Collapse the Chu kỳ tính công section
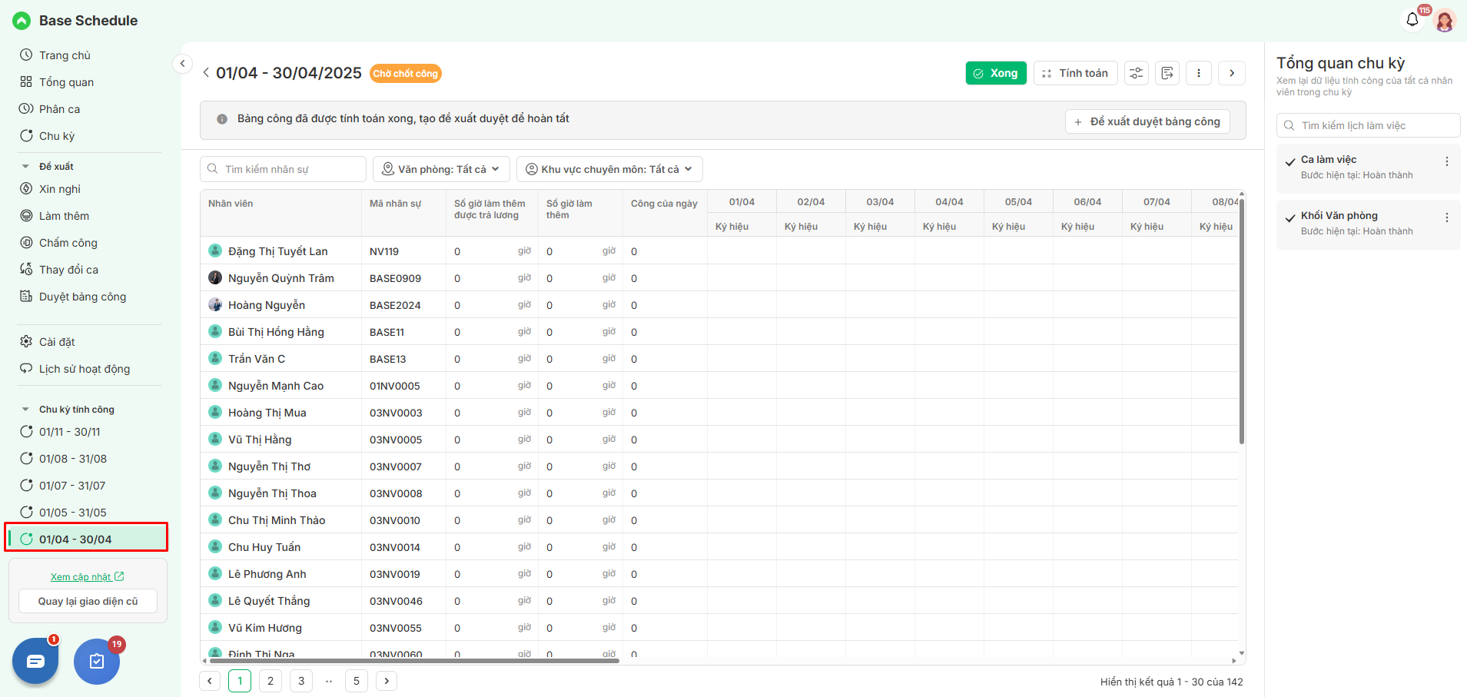This screenshot has height=697, width=1467. [x=25, y=410]
